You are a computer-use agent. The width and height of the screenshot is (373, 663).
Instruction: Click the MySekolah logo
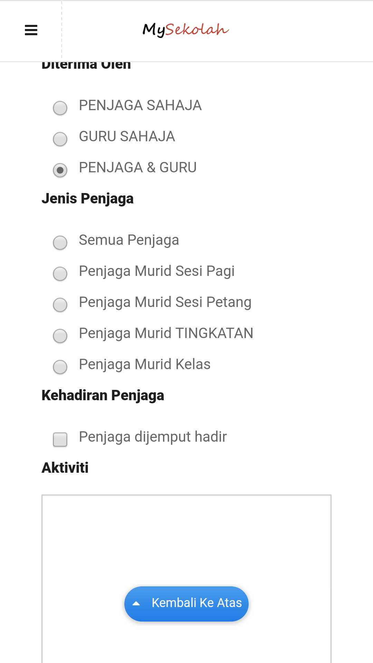(186, 30)
